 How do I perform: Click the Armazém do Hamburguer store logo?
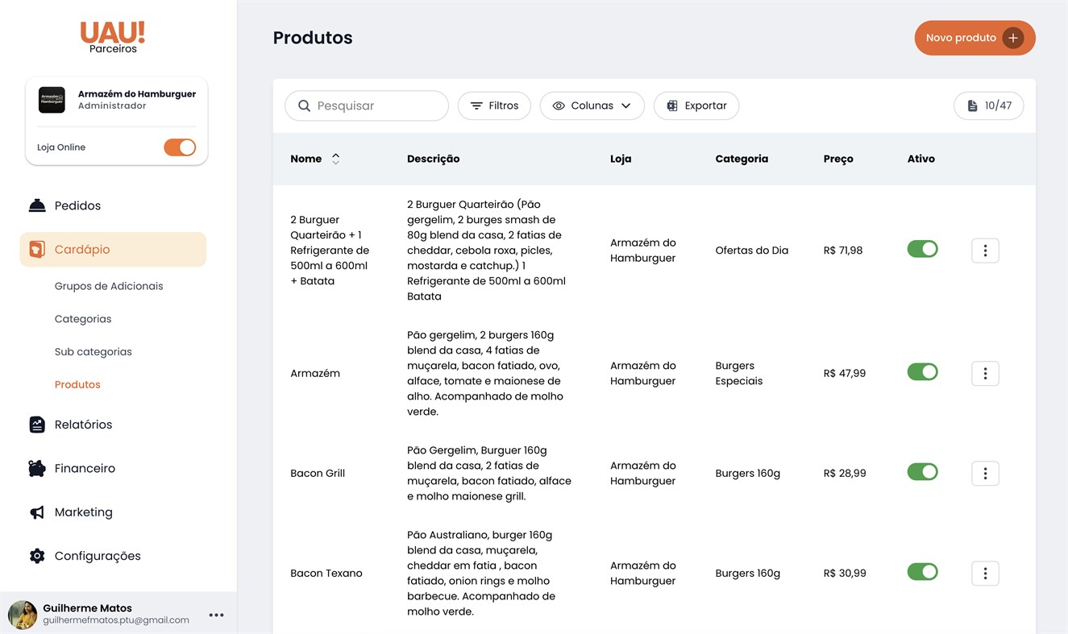52,100
